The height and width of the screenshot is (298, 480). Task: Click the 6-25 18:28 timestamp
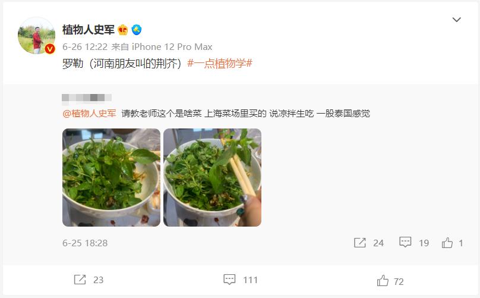click(x=85, y=243)
